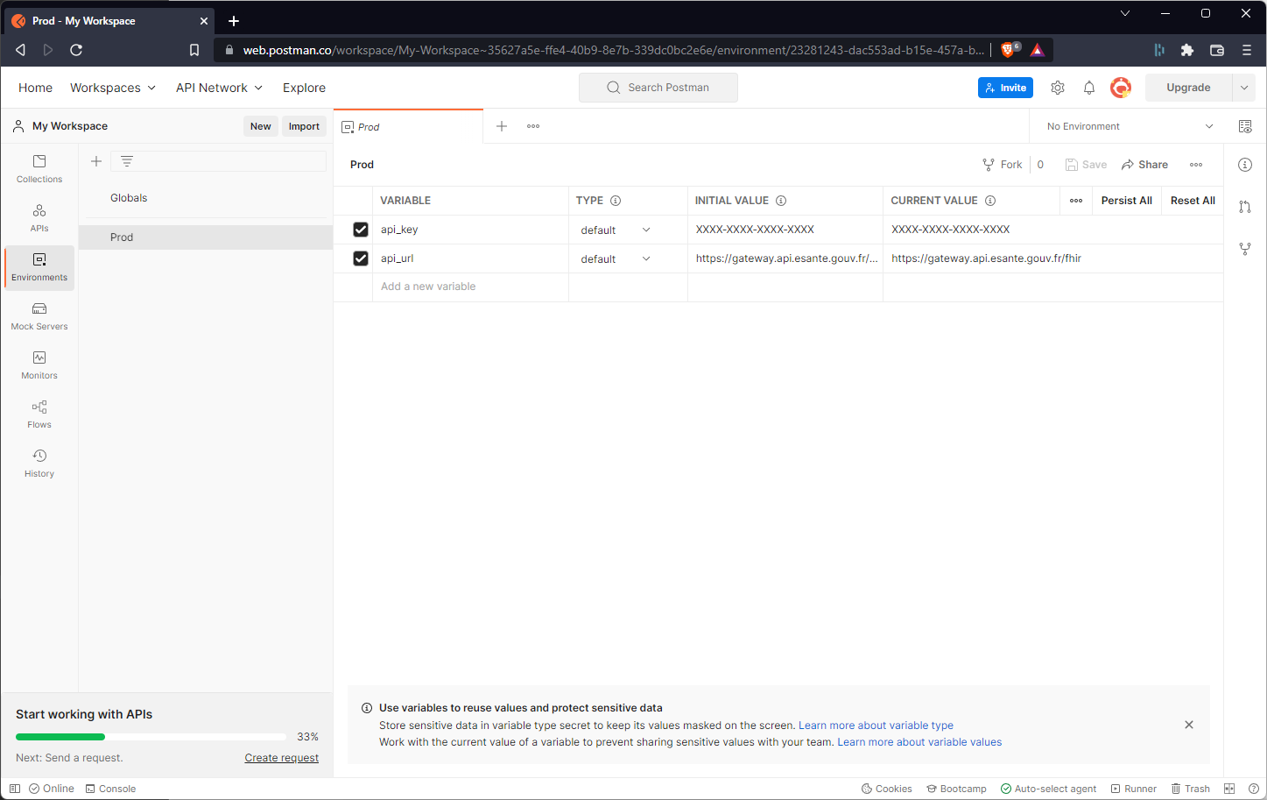The image size is (1267, 800).
Task: Open the Postman settings gear
Action: (1058, 88)
